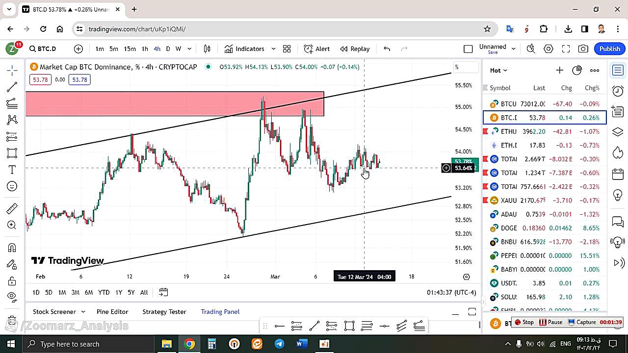Screen dimensions: 628x353
Task: Select the text annotation tool
Action: [12, 170]
